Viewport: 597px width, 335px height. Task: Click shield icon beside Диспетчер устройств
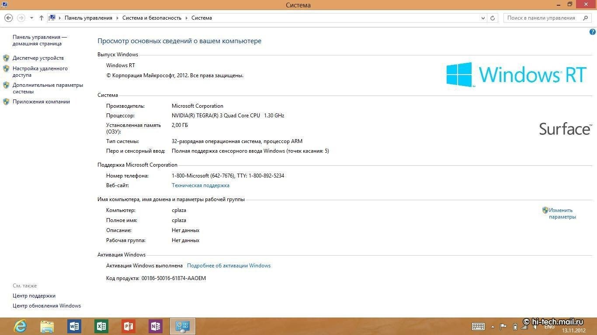[6, 58]
